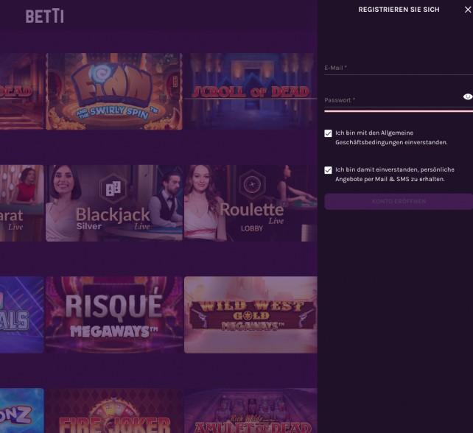Click the password strength bar

[399, 111]
